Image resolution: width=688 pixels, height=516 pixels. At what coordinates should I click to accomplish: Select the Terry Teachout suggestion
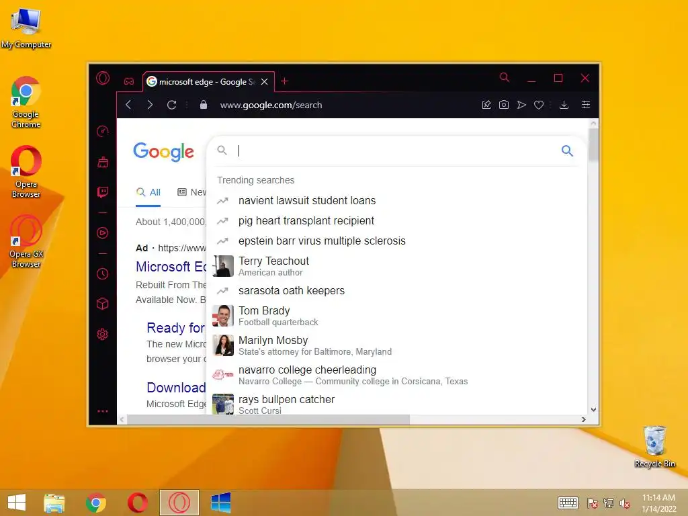(397, 266)
